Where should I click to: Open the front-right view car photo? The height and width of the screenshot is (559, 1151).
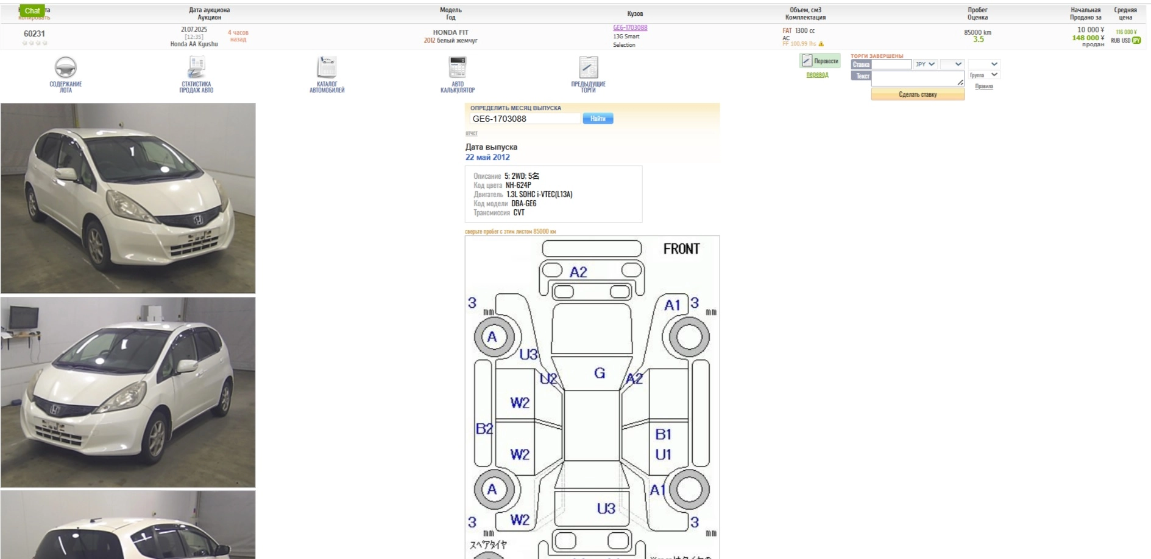pos(128,392)
